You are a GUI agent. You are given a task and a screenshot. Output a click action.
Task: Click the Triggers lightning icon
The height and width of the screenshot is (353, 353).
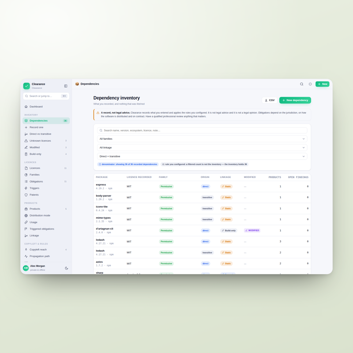26,188
